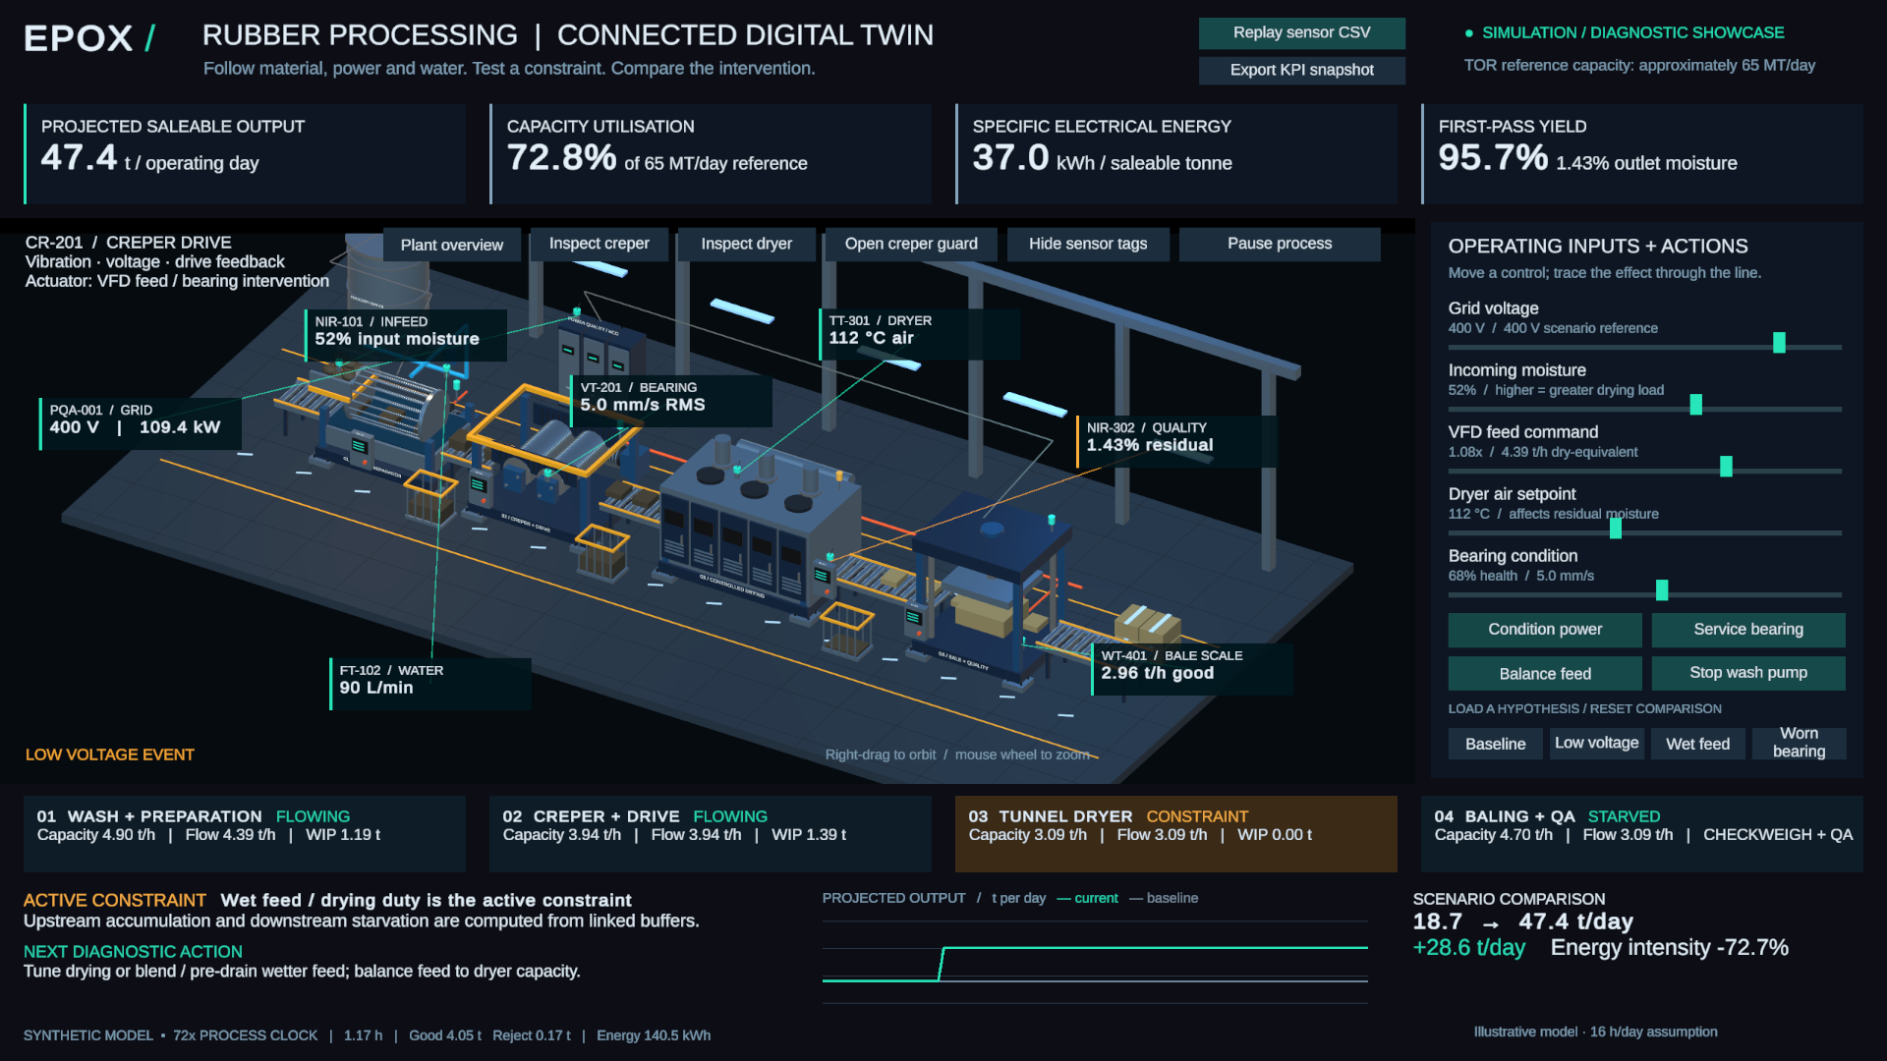
Task: Open 03 Tunnel Dryer constraint card
Action: click(1176, 834)
